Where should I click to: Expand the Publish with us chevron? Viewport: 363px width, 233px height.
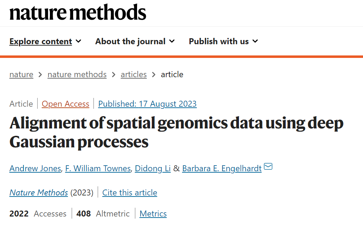(255, 41)
